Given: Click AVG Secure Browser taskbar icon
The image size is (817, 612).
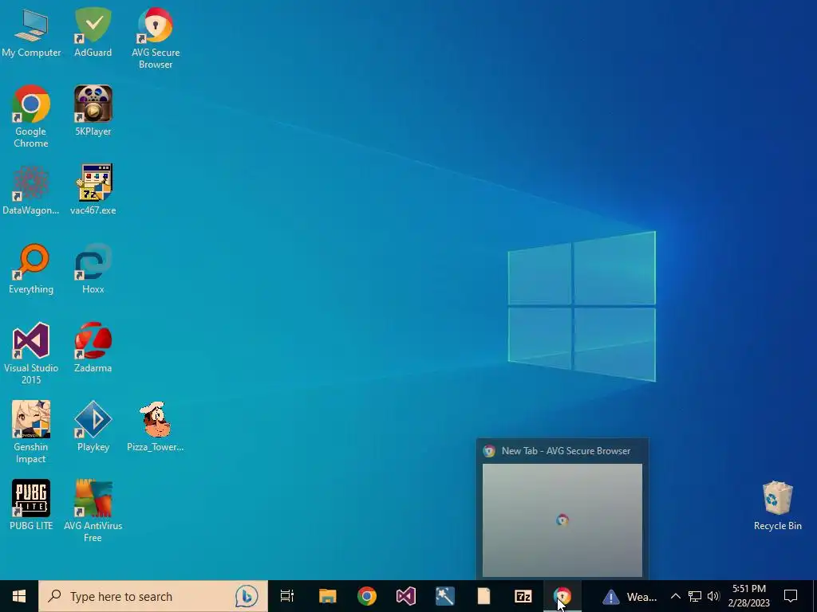Looking at the screenshot, I should pos(562,596).
